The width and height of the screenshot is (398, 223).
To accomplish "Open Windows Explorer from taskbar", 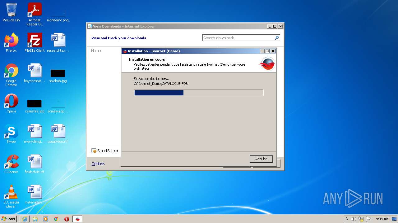I will tap(35, 219).
